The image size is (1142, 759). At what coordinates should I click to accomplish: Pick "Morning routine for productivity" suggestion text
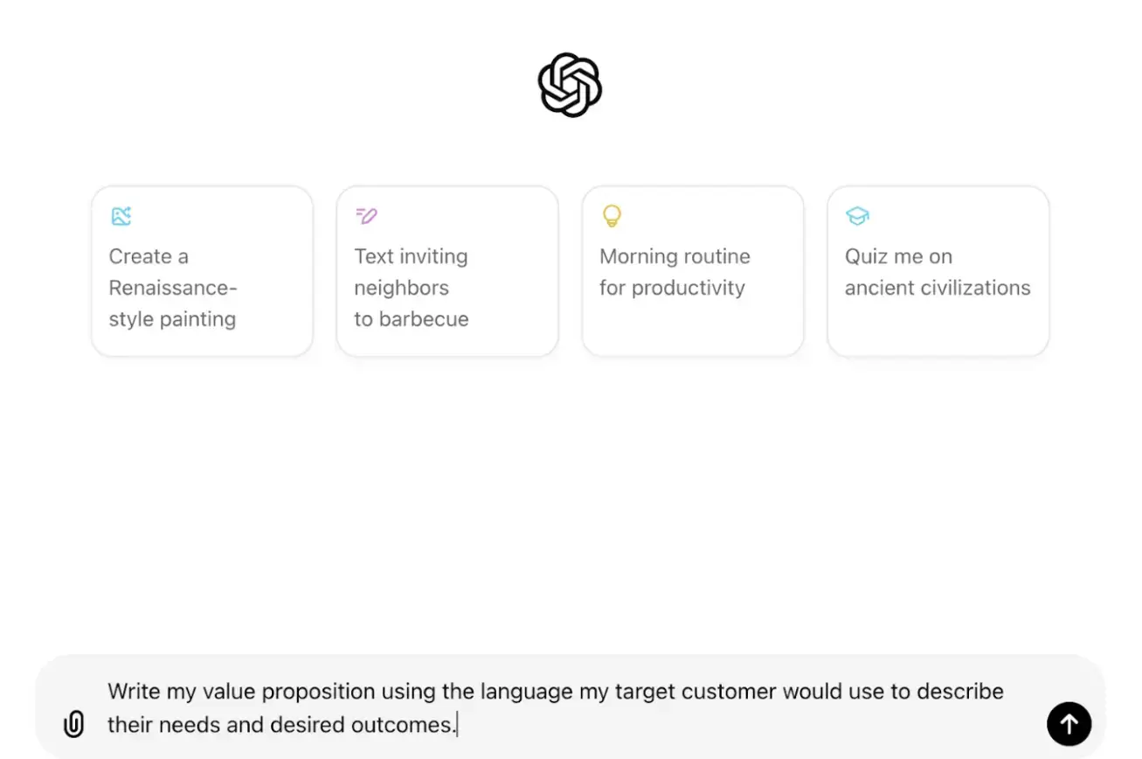click(674, 272)
